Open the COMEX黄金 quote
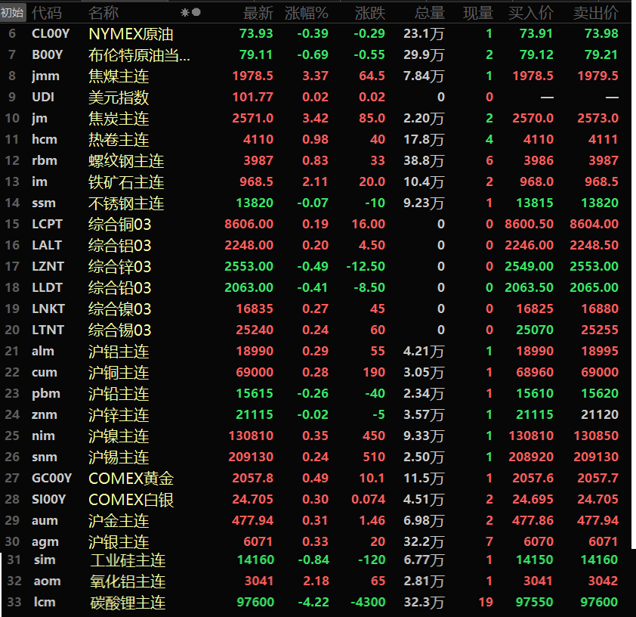The image size is (636, 617). click(131, 479)
